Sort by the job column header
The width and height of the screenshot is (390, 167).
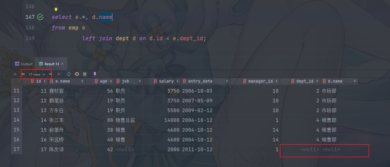pyautogui.click(x=129, y=81)
